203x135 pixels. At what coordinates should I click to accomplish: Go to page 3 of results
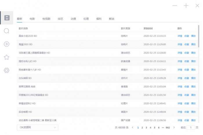tap(146, 128)
